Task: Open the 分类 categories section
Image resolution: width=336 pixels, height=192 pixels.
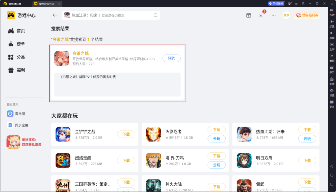Action: point(16,57)
